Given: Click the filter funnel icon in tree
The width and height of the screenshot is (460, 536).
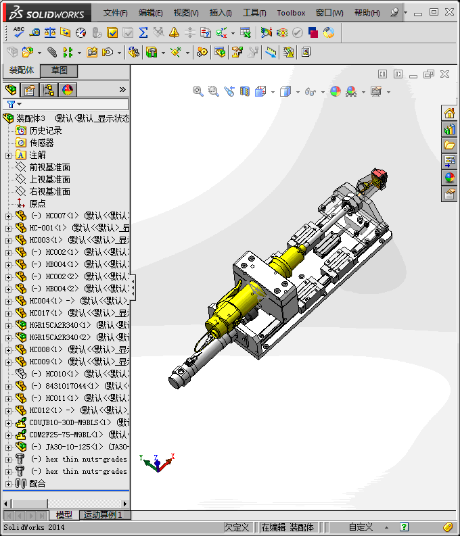Looking at the screenshot, I should click(x=11, y=104).
